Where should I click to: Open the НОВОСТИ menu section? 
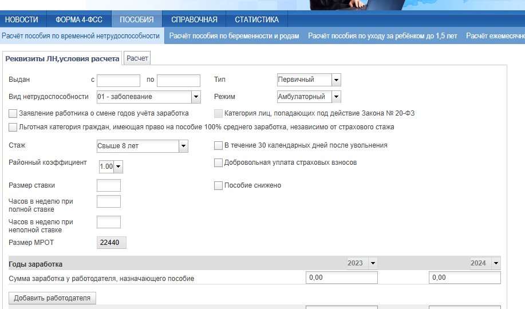(x=22, y=19)
